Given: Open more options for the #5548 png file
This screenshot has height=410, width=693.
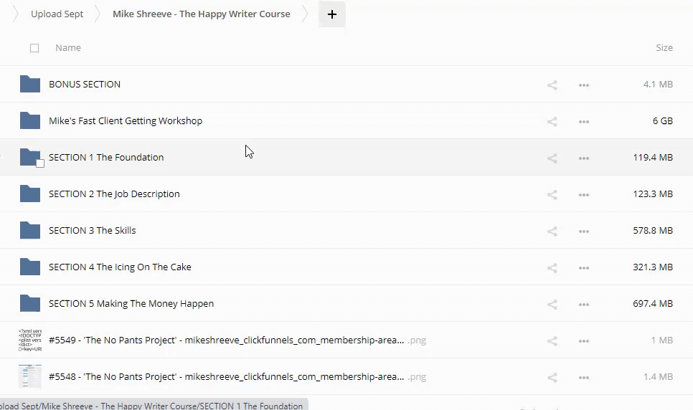Looking at the screenshot, I should [583, 377].
